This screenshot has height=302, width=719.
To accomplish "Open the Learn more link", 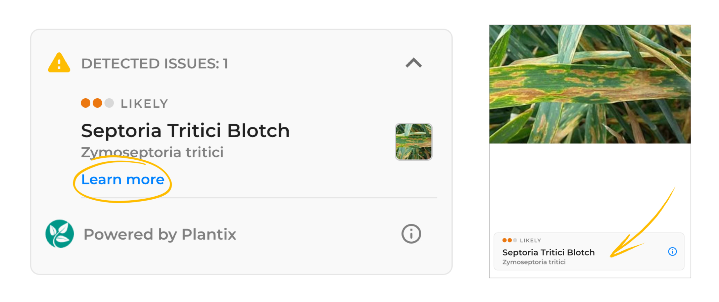I will click(123, 180).
